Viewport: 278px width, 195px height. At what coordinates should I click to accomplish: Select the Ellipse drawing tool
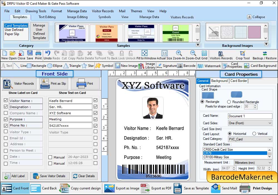pyautogui.click(x=55, y=66)
